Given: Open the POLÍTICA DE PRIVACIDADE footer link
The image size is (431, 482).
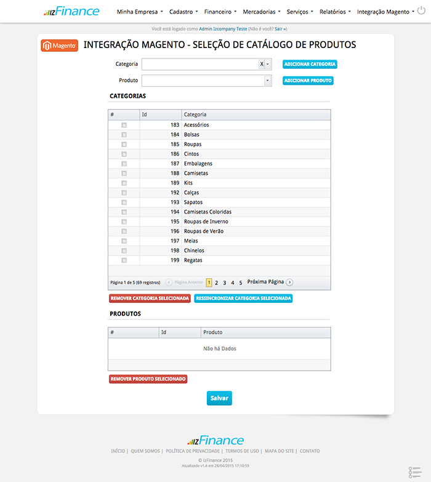Looking at the screenshot, I should point(193,451).
